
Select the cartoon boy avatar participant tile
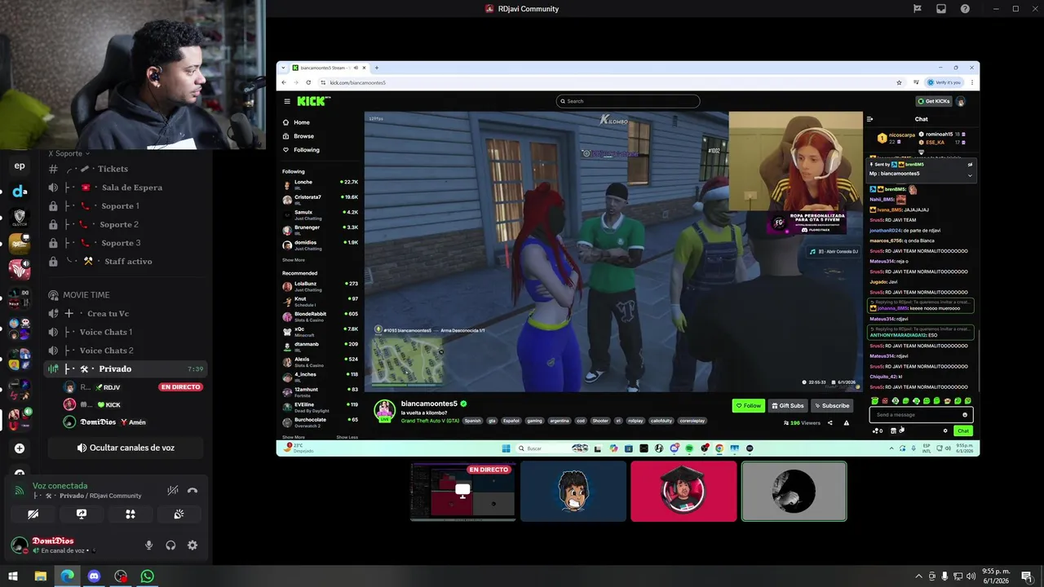click(x=573, y=492)
